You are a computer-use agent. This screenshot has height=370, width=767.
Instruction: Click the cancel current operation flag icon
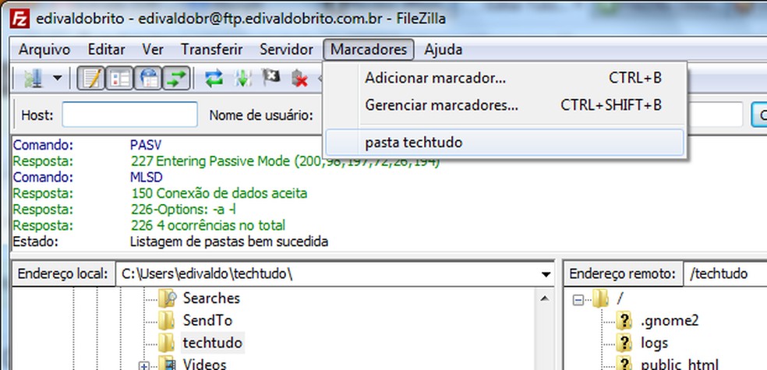[x=271, y=77]
